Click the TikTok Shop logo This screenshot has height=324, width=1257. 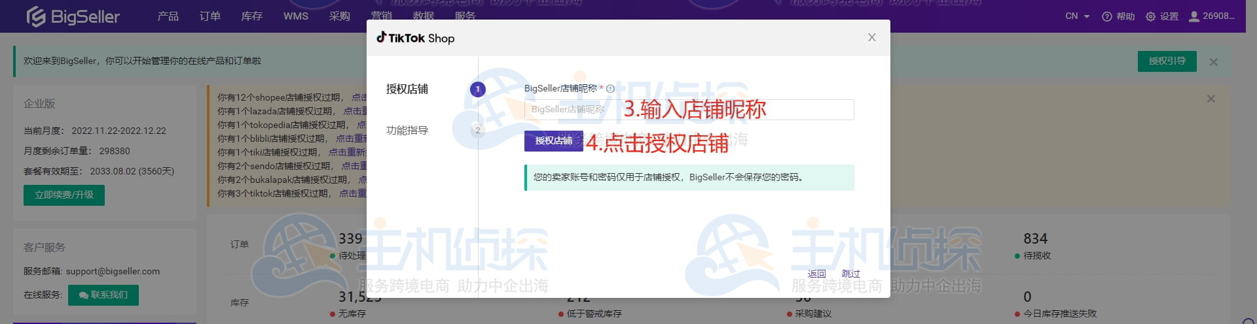[415, 38]
